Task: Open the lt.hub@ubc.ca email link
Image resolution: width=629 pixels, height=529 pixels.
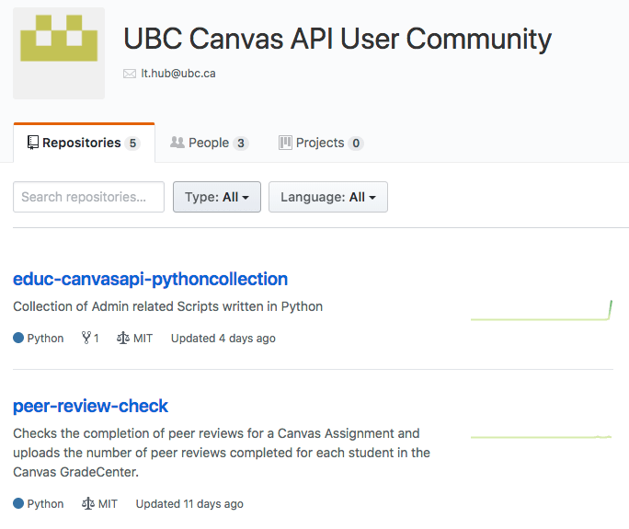Action: (x=178, y=74)
